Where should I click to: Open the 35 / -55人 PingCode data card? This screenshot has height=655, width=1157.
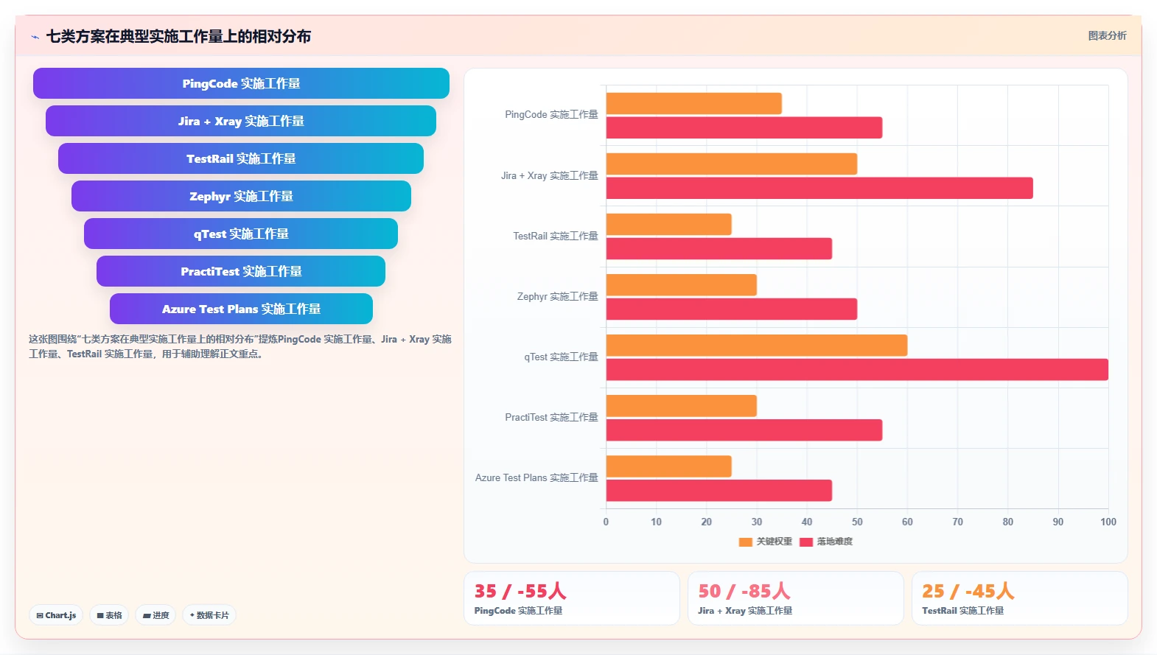pyautogui.click(x=572, y=598)
